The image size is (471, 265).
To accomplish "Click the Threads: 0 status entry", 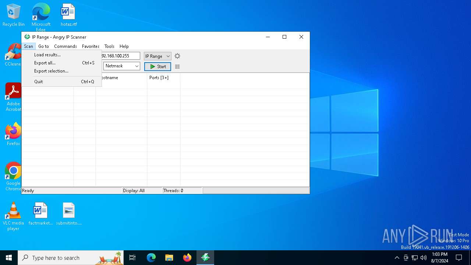I will coord(183,191).
